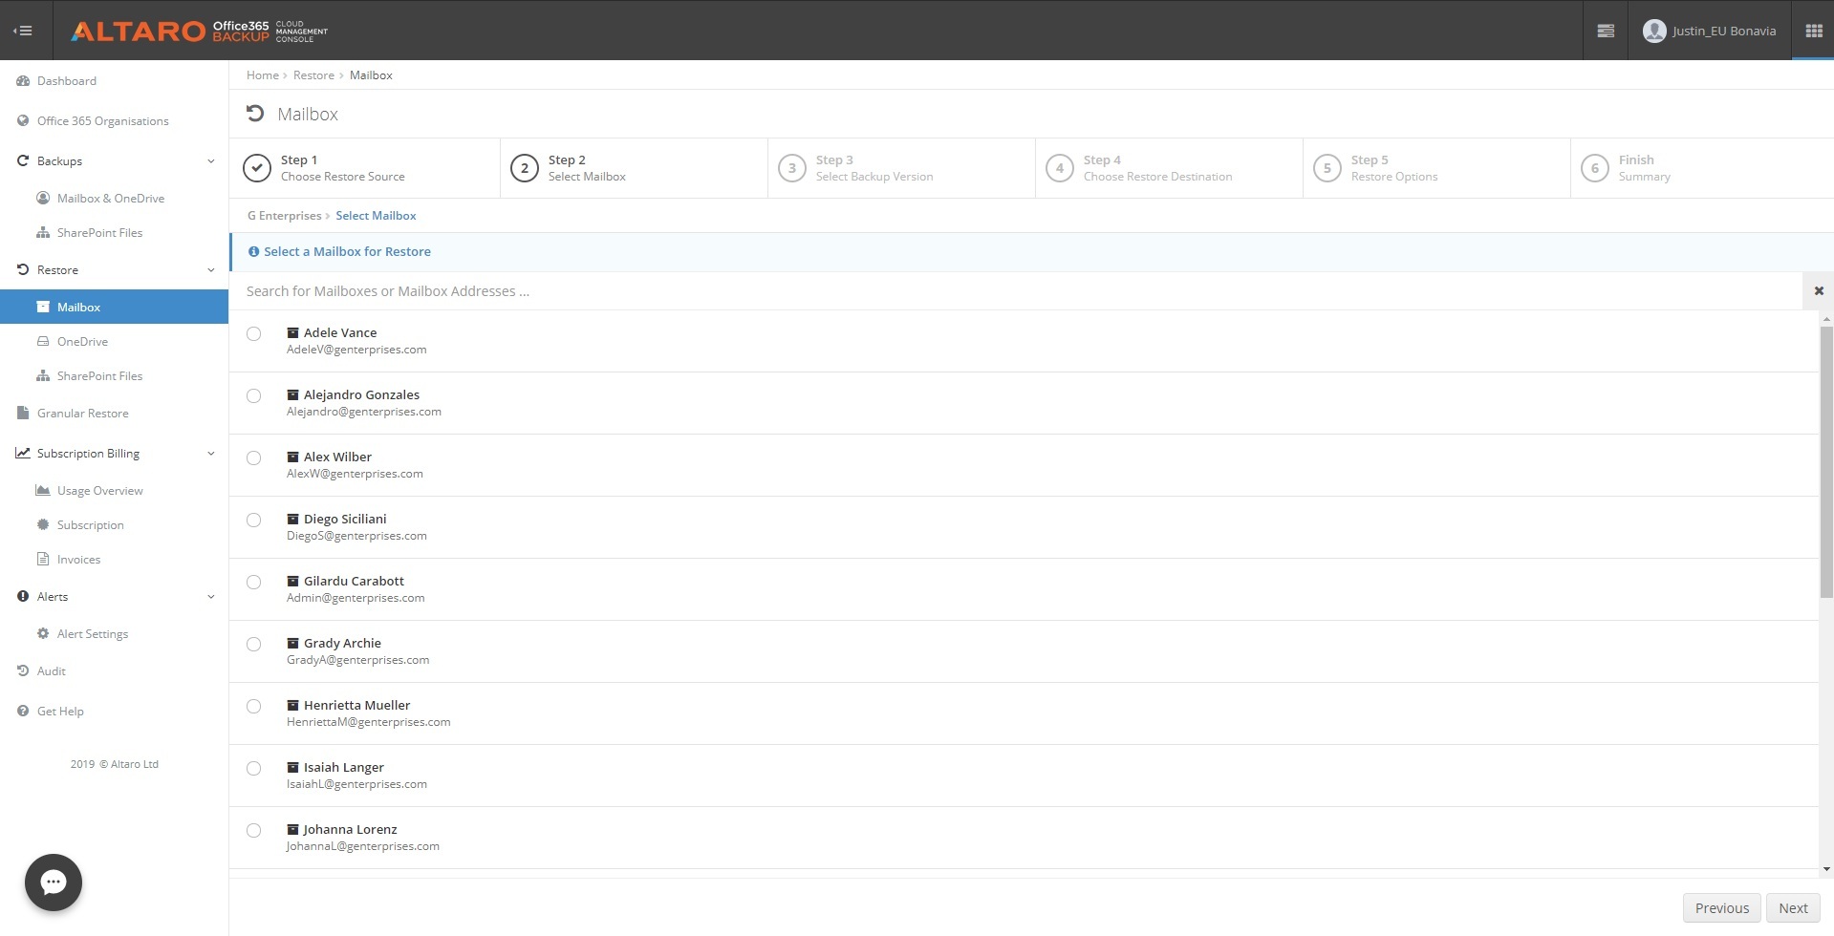Viewport: 1834px width, 936px height.
Task: Open the OneDrive restore page from sidebar
Action: 82,341
